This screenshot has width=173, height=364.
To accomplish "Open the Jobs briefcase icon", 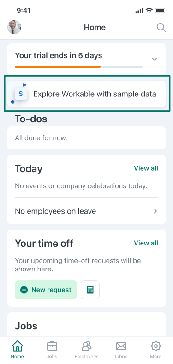I will tap(52, 346).
